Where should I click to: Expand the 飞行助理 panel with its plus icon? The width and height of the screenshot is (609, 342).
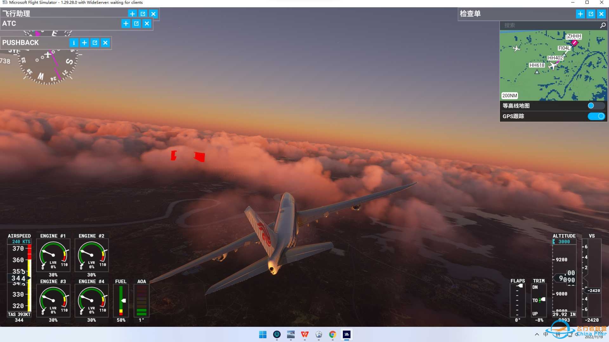[x=132, y=14]
